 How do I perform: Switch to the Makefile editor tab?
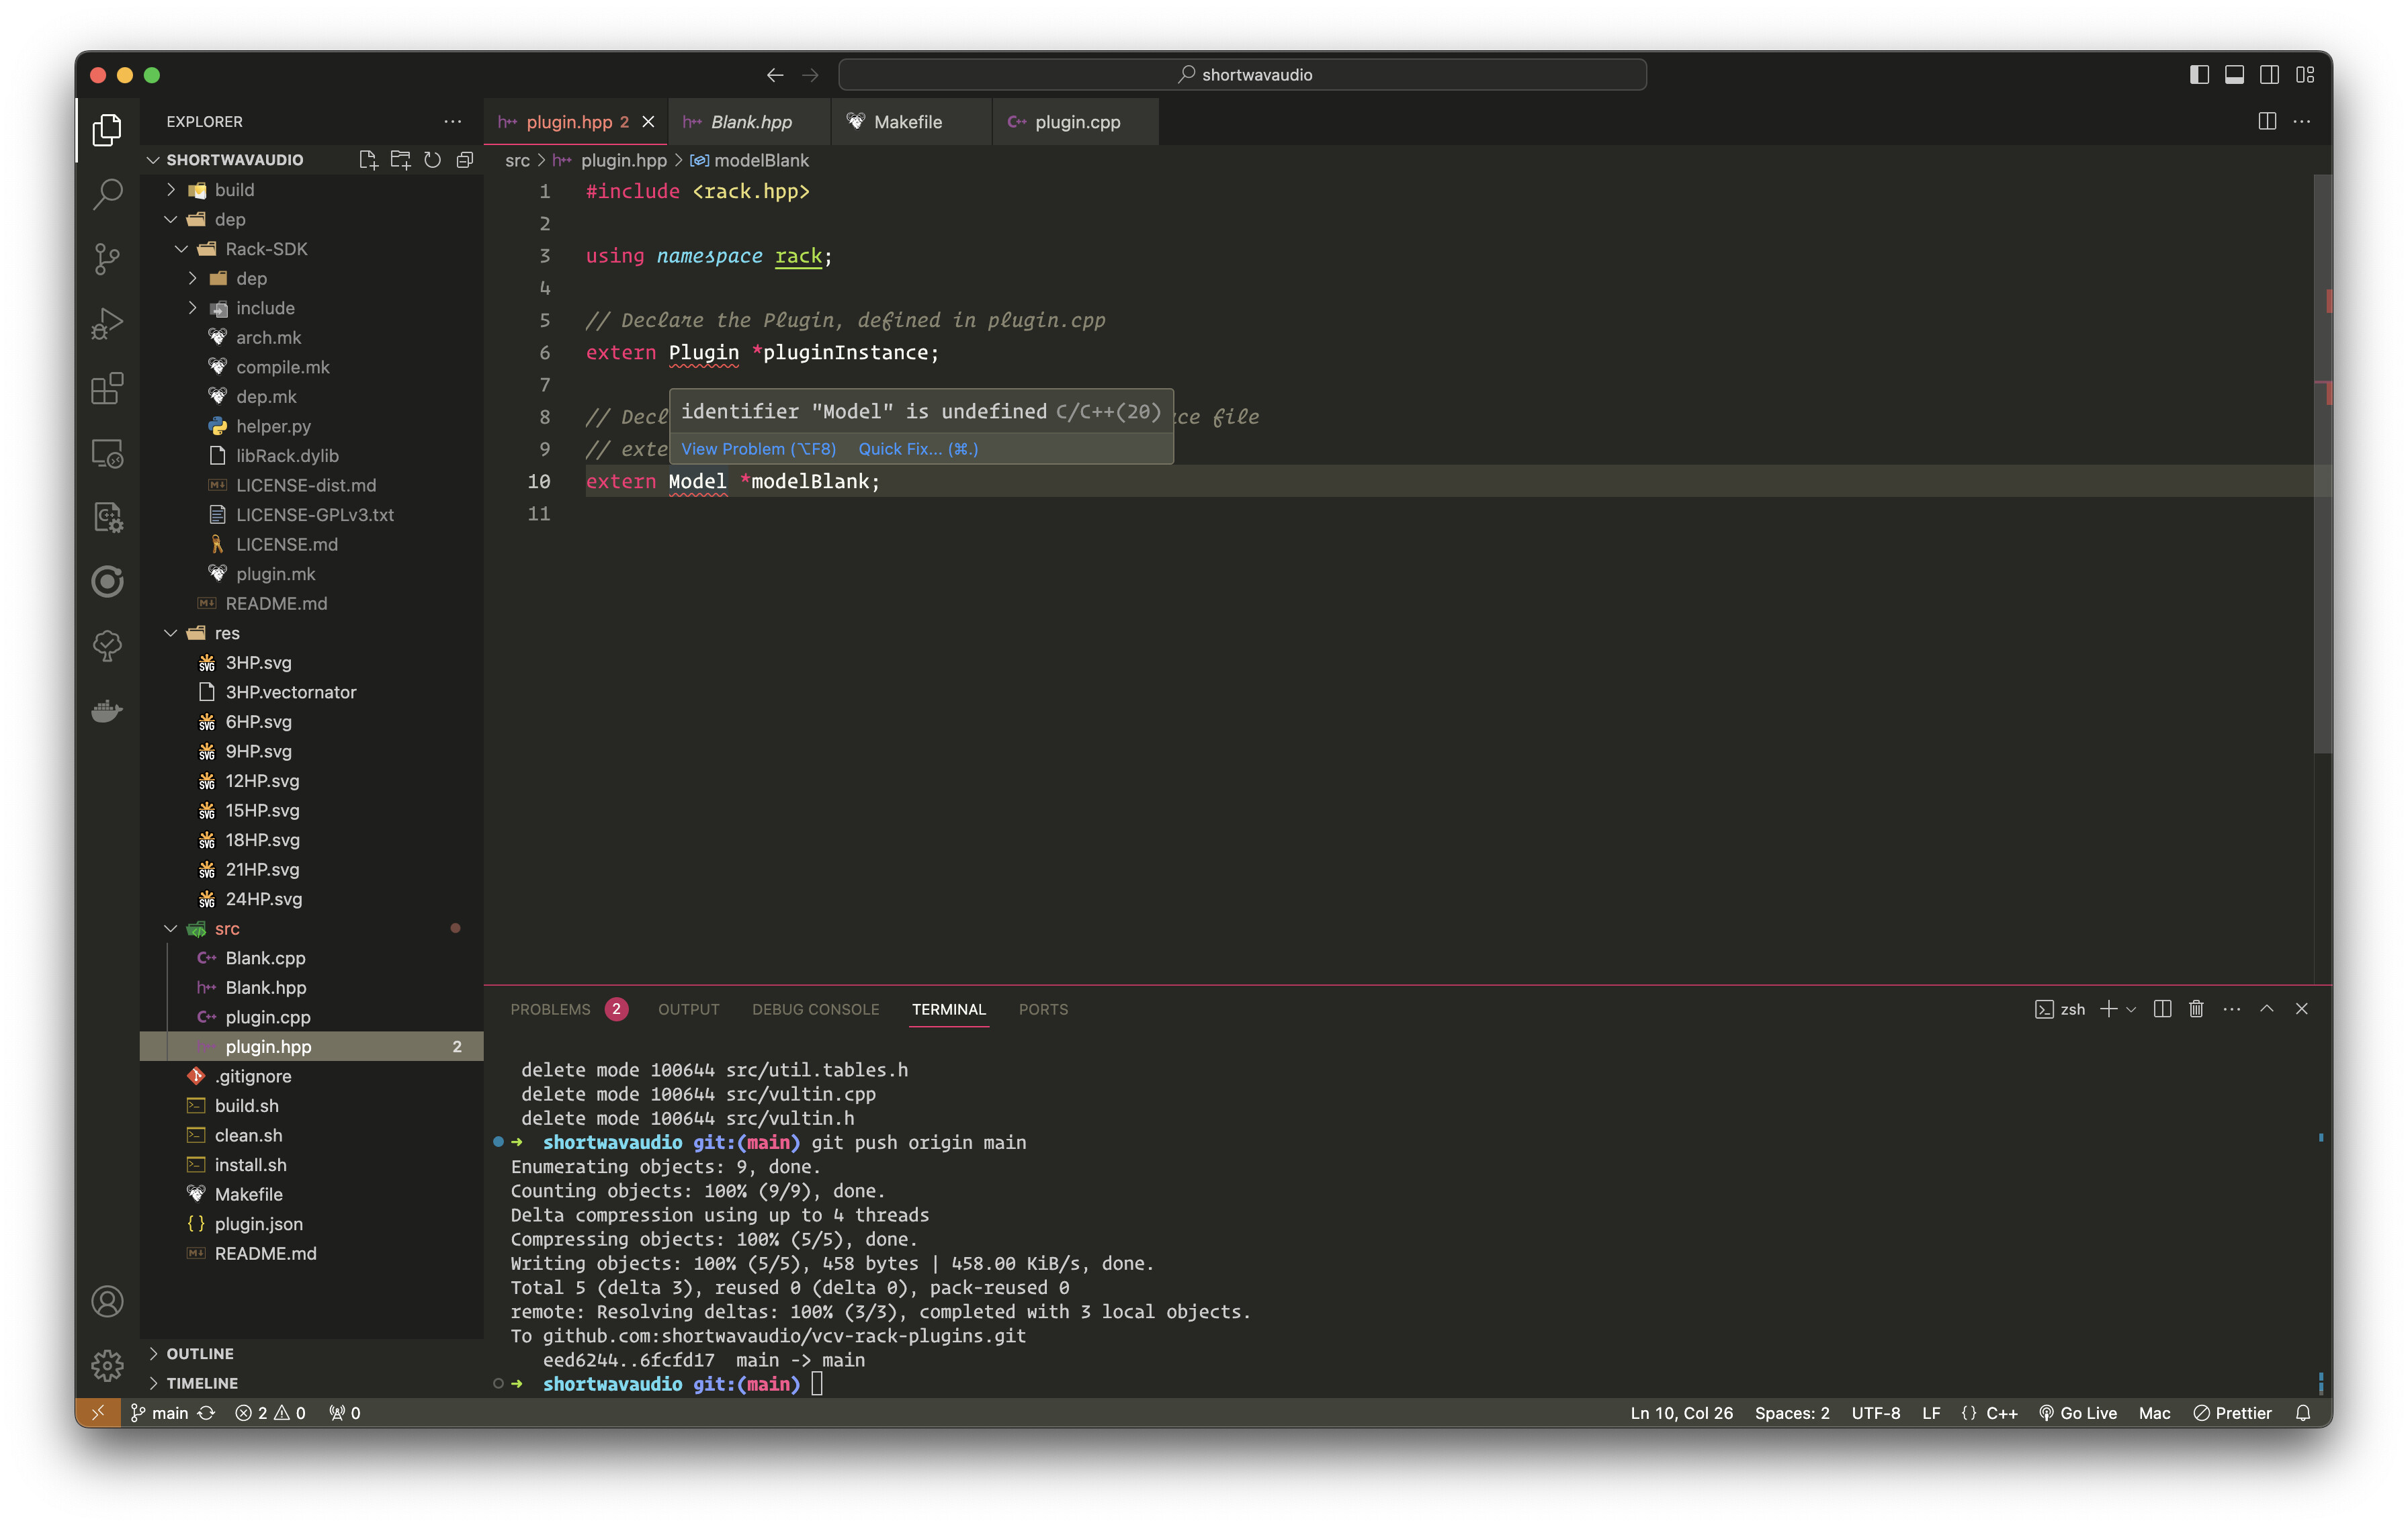907,122
